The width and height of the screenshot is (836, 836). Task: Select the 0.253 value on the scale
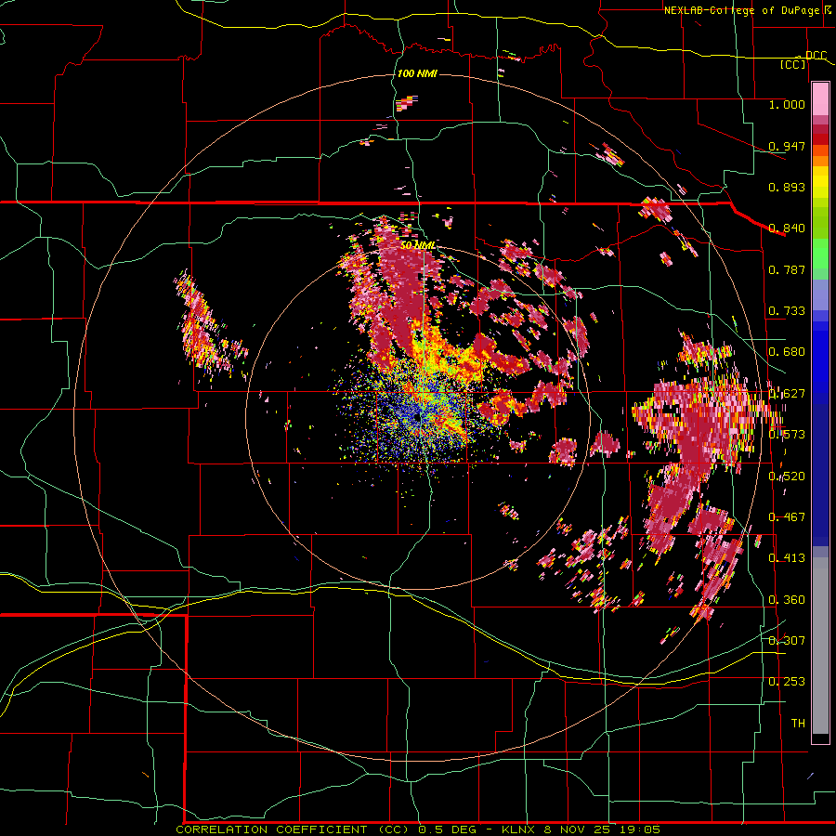click(787, 682)
